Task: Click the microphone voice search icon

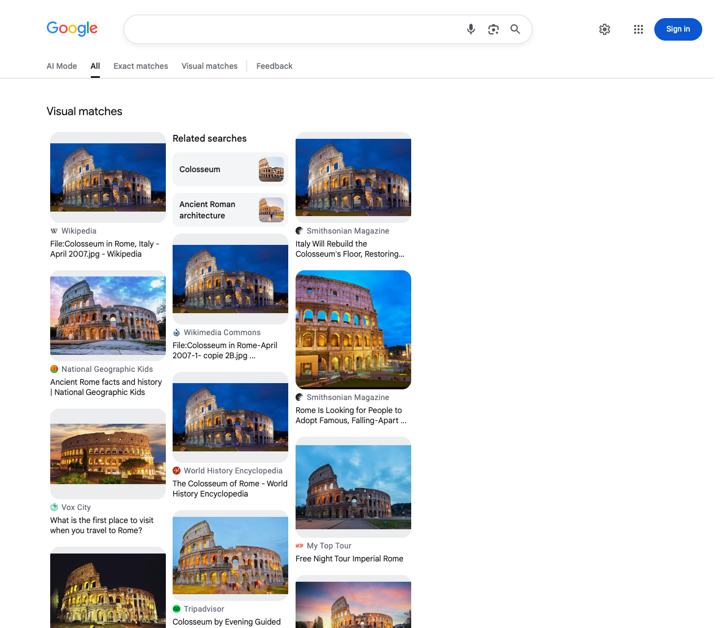Action: tap(471, 29)
